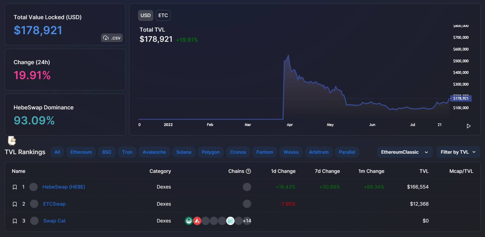
Task: Expand the Filter by TVL dropdown
Action: pyautogui.click(x=458, y=152)
